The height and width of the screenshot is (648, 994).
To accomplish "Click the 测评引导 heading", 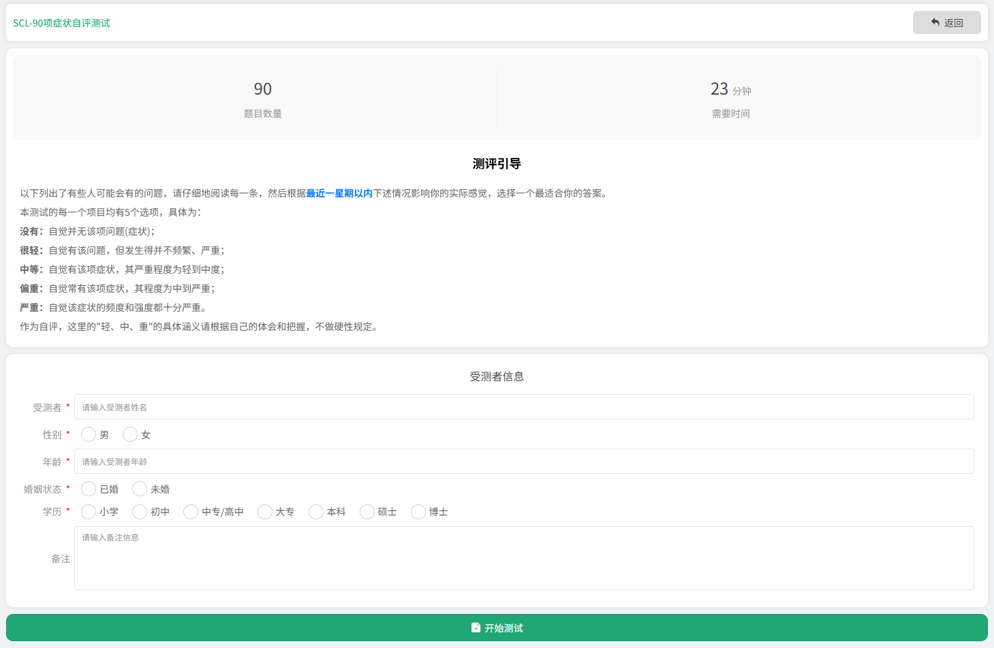I will pos(497,163).
